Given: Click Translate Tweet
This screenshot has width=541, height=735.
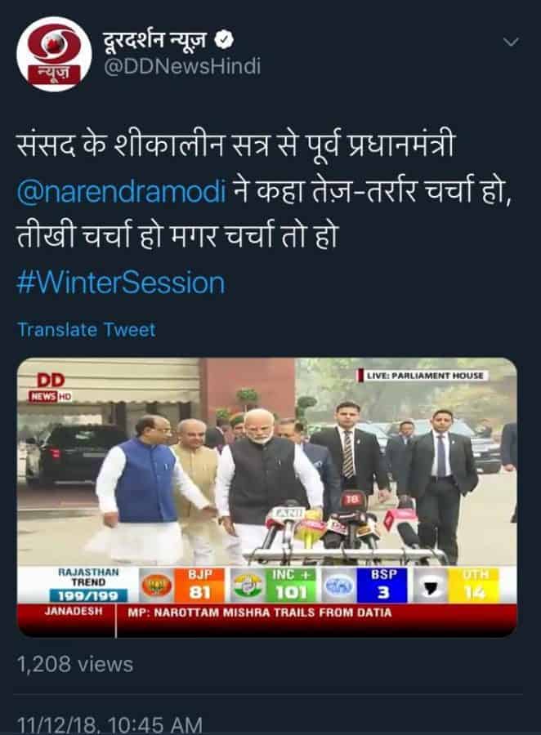Looking at the screenshot, I should [x=87, y=330].
